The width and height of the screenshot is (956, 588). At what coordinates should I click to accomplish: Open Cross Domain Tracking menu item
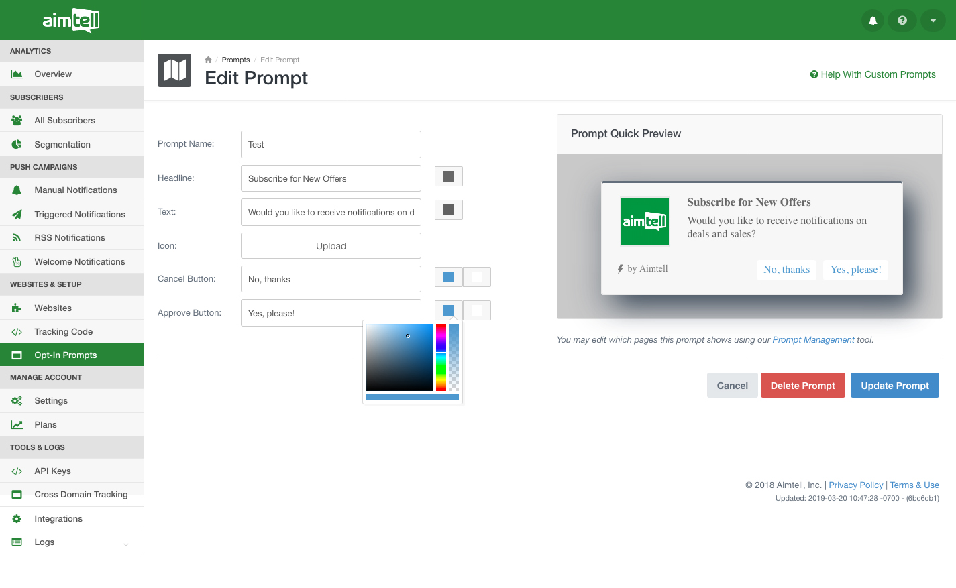click(72, 495)
